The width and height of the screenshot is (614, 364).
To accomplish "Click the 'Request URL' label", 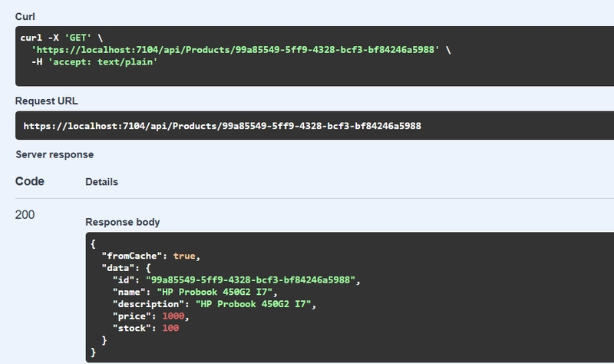I will click(47, 101).
